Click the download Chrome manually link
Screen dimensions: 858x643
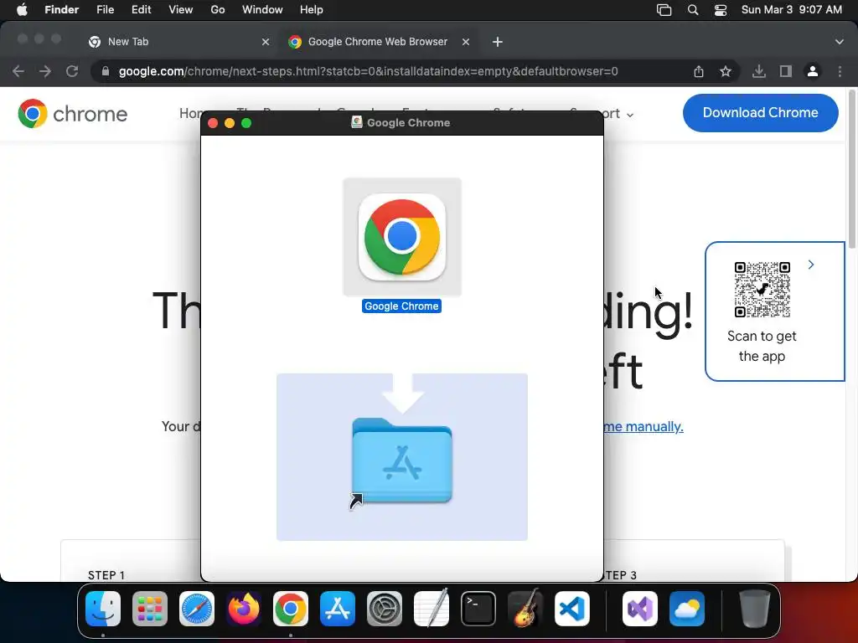click(x=643, y=426)
